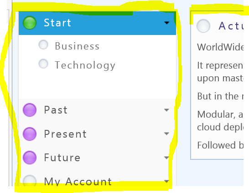Select the Technology radio button
Image resolution: width=249 pixels, height=193 pixels.
pyautogui.click(x=43, y=64)
